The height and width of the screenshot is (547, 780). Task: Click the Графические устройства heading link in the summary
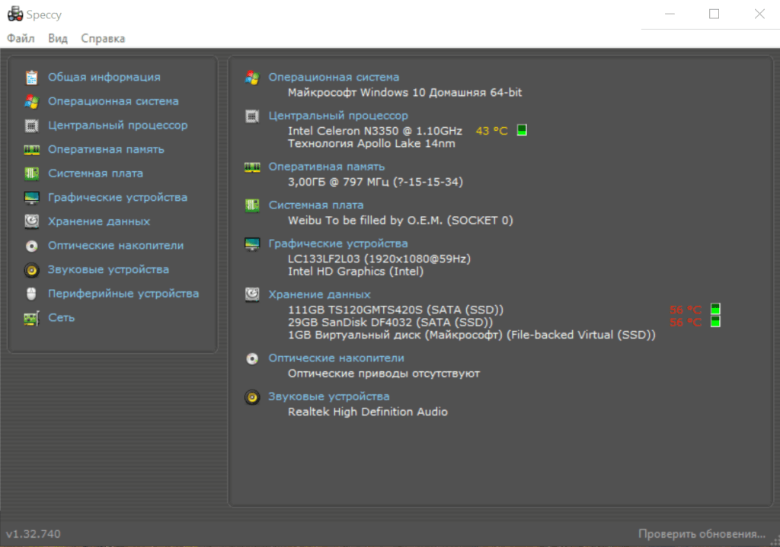coord(338,244)
